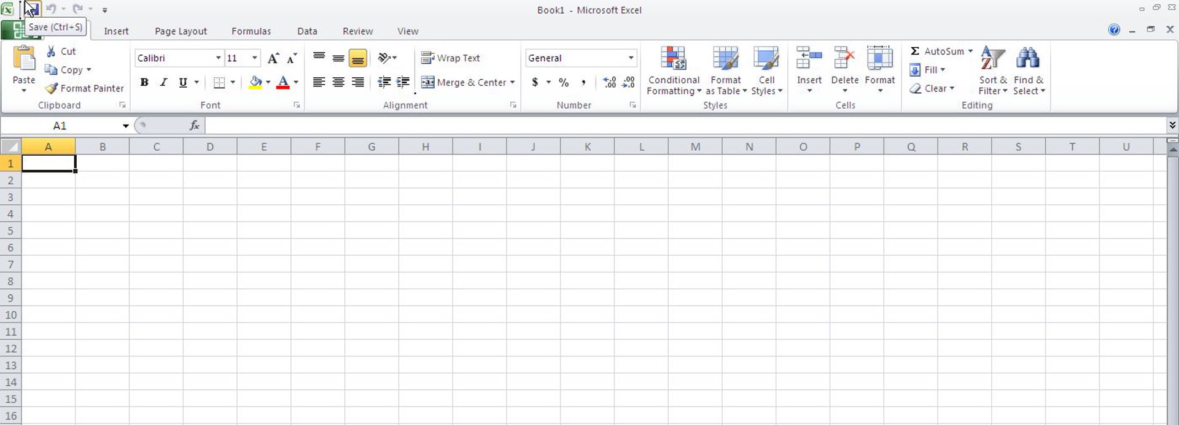The height and width of the screenshot is (425, 1179).
Task: Apply Percent Style format
Action: click(564, 82)
